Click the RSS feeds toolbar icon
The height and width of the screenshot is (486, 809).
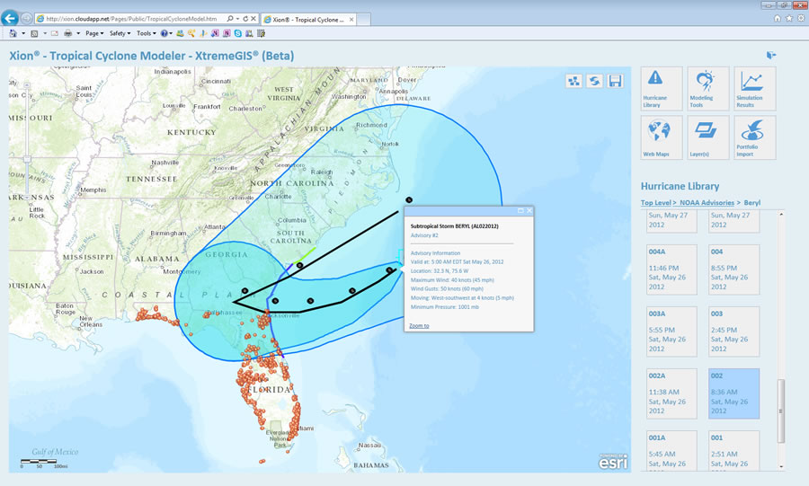[x=34, y=33]
